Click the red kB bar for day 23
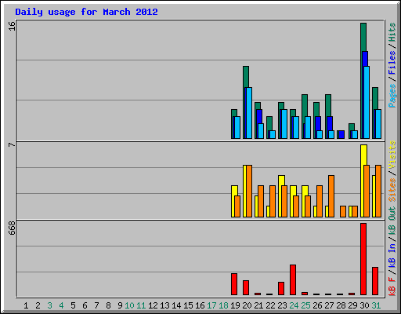This screenshot has width=401, height=314. coord(281,288)
